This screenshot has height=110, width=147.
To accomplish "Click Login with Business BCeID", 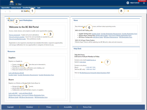I will (x=16, y=73).
